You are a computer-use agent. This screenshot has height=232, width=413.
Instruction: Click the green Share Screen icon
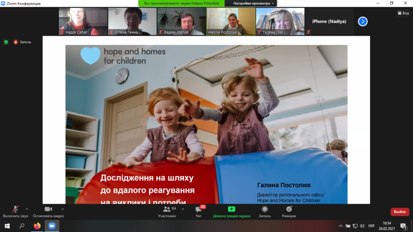click(232, 209)
